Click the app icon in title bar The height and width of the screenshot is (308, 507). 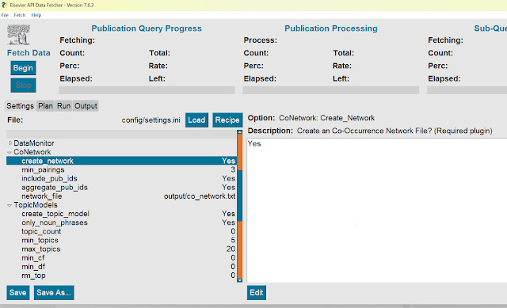coord(4,5)
